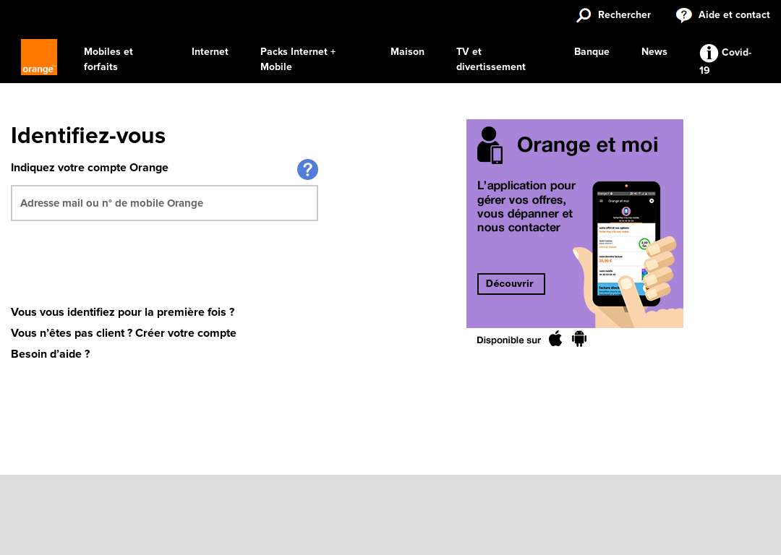
Task: Click the Covid-19 info icon
Action: click(709, 53)
